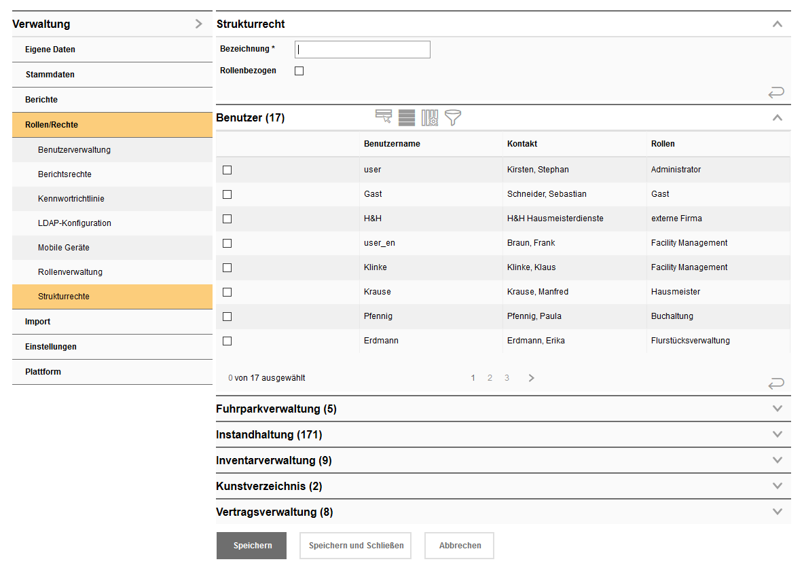Open the column settings gear icon
Image resolution: width=804 pixels, height=566 pixels.
click(430, 117)
